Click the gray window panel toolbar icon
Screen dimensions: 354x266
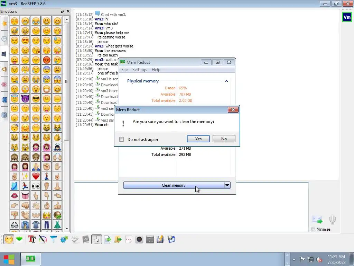coord(150,239)
